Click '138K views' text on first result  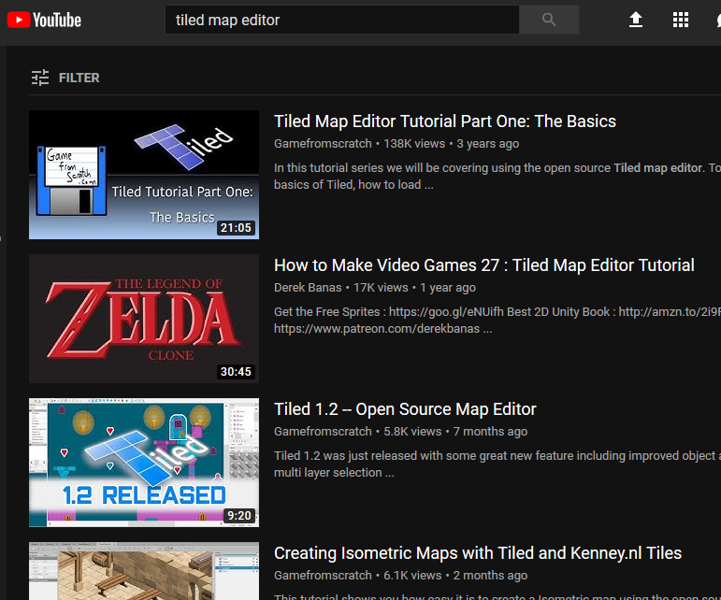click(414, 143)
